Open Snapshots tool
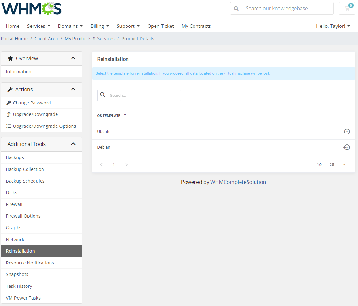Viewport: 358px width, 306px height. [42, 274]
